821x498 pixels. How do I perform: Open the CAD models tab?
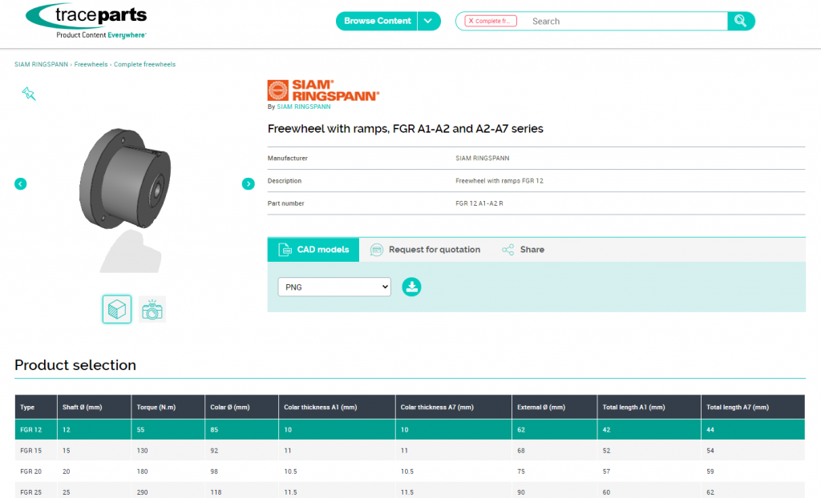tap(313, 250)
